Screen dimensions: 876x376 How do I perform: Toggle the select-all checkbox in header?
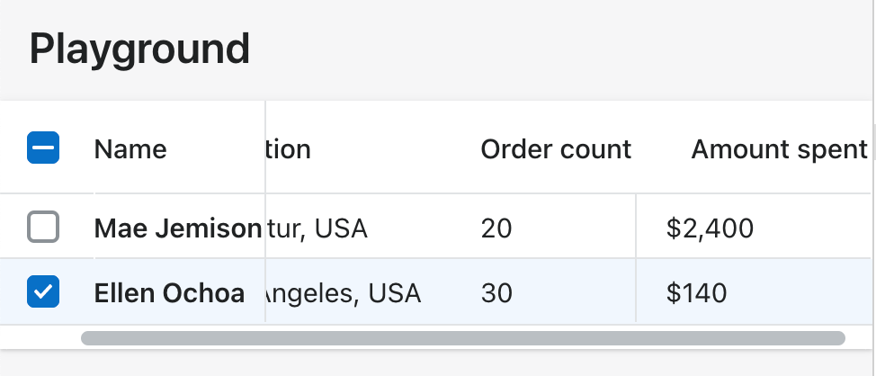click(x=43, y=148)
